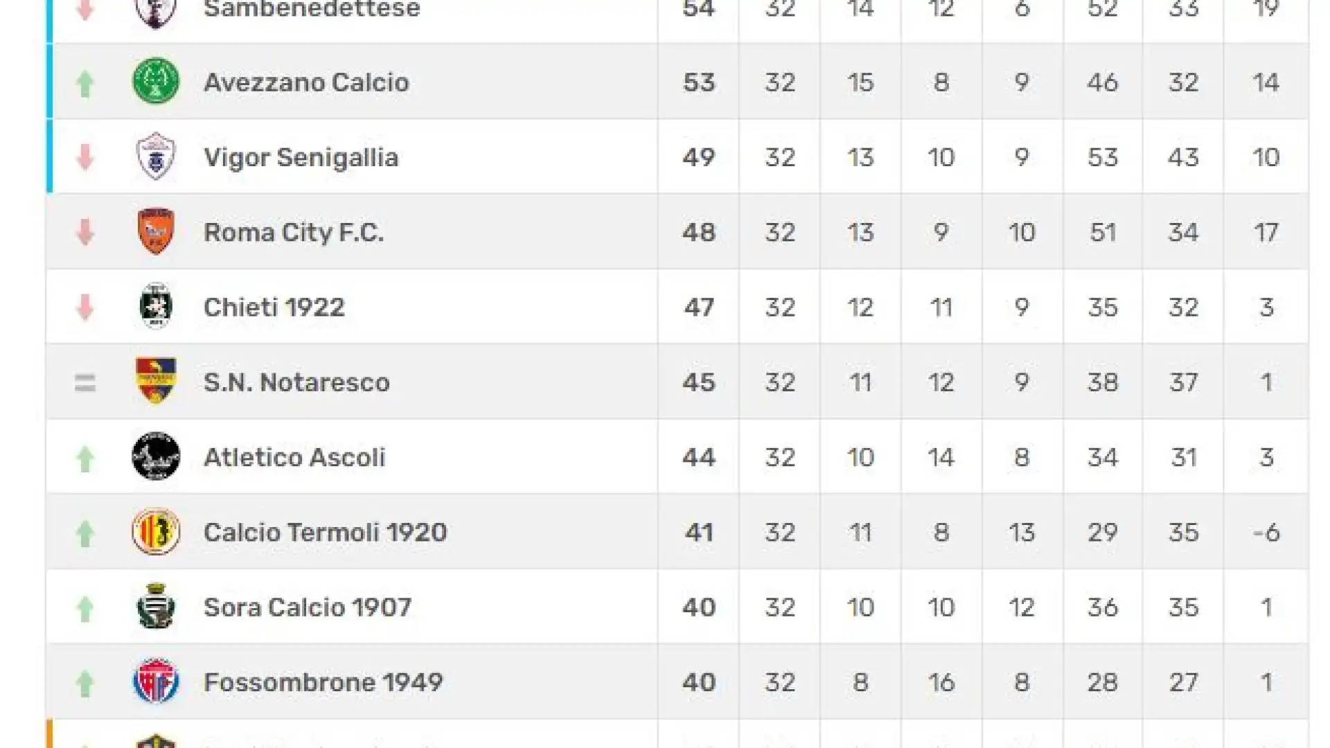Click the Atletico Ascoli black crest
This screenshot has width=1330, height=748.
click(156, 456)
